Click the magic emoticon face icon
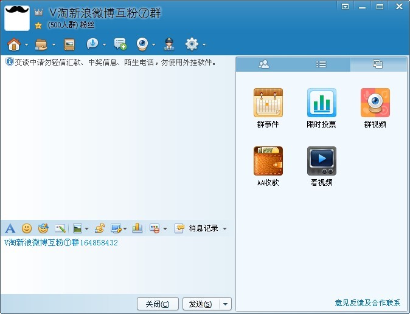Image resolution: width=410 pixels, height=314 pixels. click(x=43, y=228)
